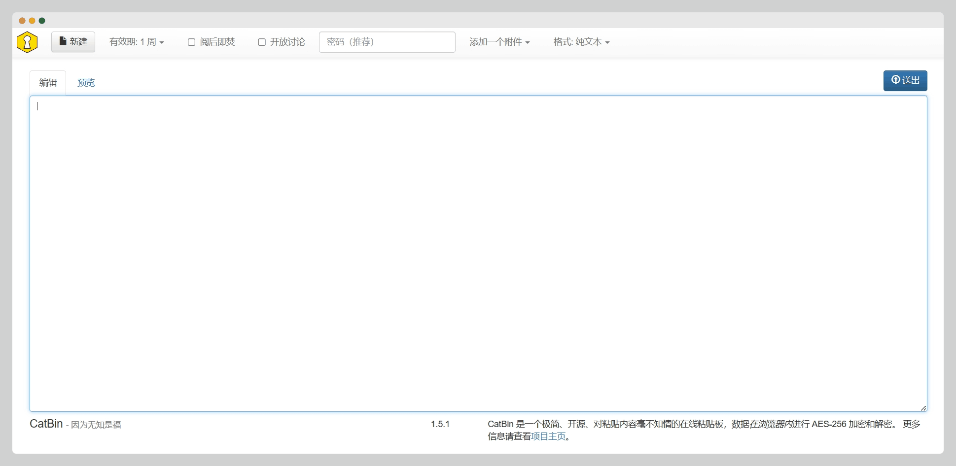Open the 有效期: 1 周 dropdown
This screenshot has height=466, width=956.
(137, 42)
